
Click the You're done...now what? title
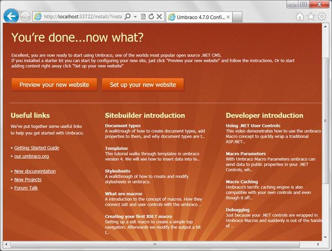[x=77, y=37]
